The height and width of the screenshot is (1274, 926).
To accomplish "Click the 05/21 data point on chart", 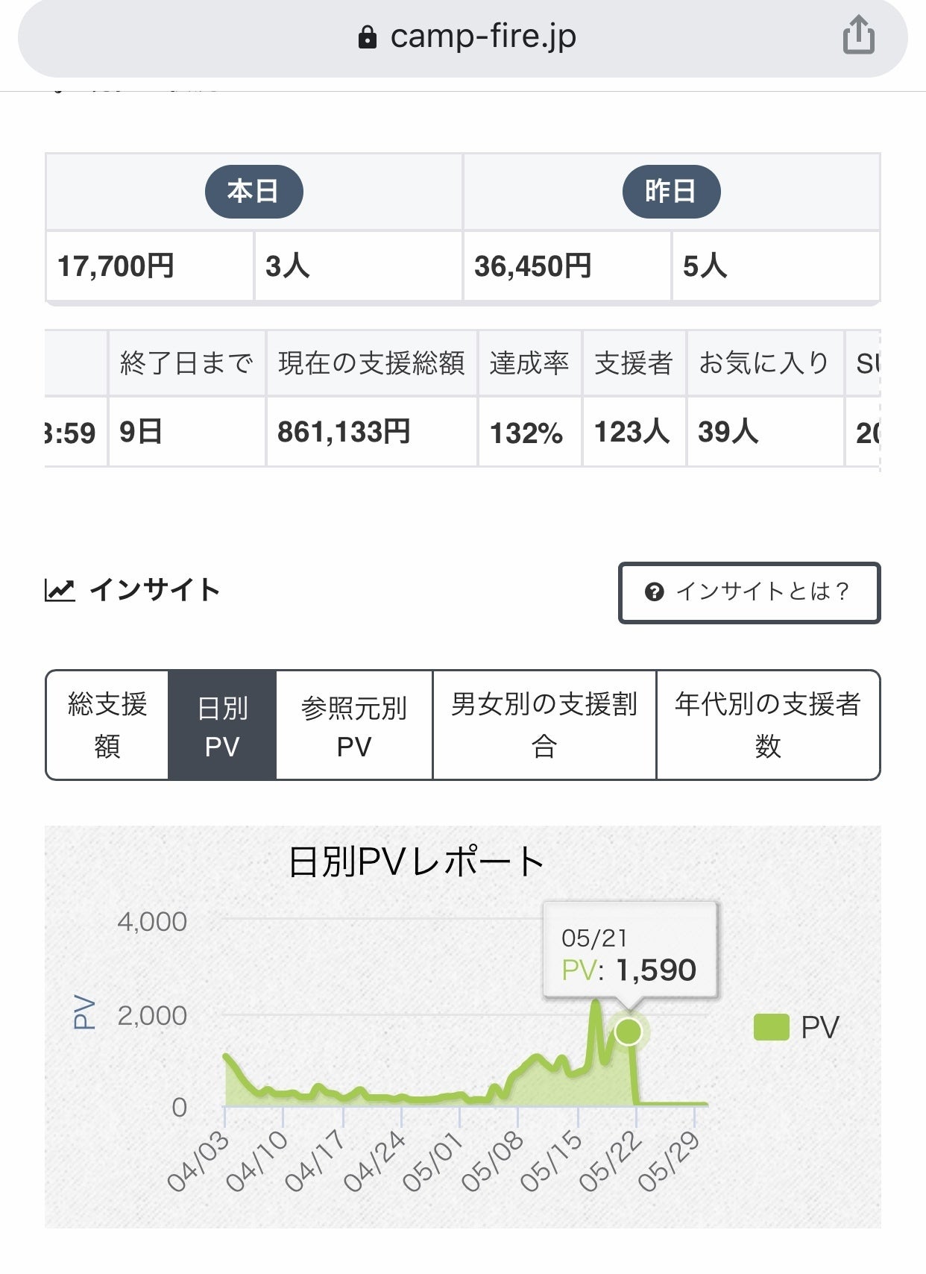I will pos(629,1032).
